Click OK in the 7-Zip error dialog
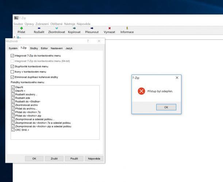This screenshot has height=182, width=223. coord(166,107)
